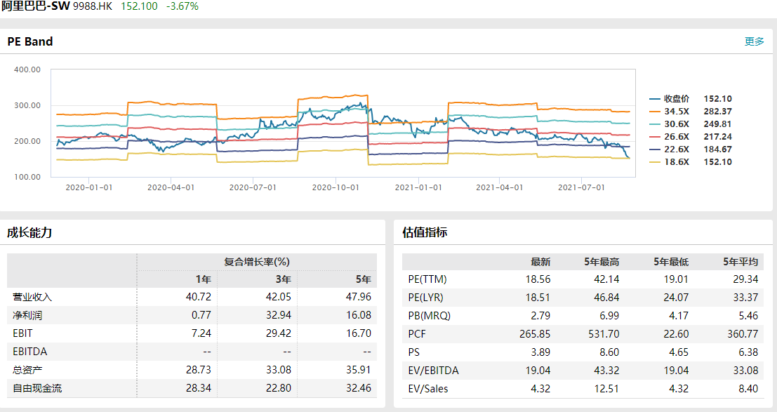777x412 pixels.
Task: Click the 5年最低 column header
Action: pyautogui.click(x=671, y=262)
